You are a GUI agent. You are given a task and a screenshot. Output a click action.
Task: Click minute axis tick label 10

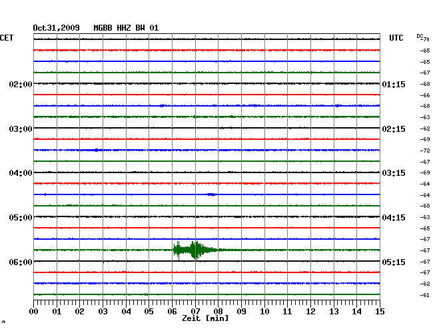(264, 311)
